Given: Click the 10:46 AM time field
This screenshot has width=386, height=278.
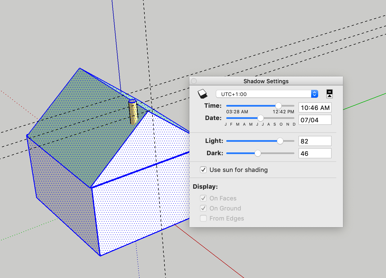Looking at the screenshot, I should point(315,108).
